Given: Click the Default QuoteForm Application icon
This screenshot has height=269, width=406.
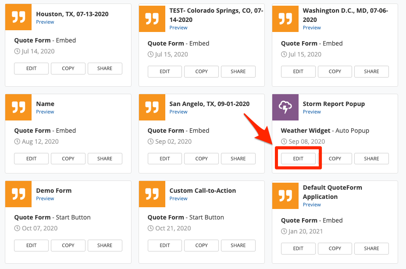Looking at the screenshot, I should click(x=285, y=195).
